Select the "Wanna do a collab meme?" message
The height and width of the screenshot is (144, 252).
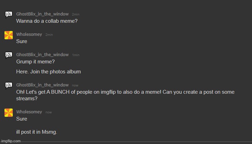pos(47,21)
